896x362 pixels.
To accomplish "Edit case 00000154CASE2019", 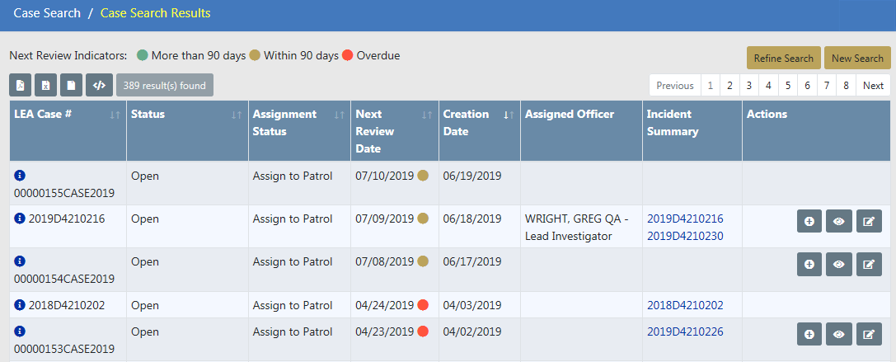I will point(869,264).
